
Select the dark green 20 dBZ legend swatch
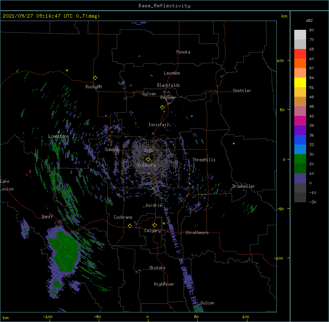pos(300,168)
